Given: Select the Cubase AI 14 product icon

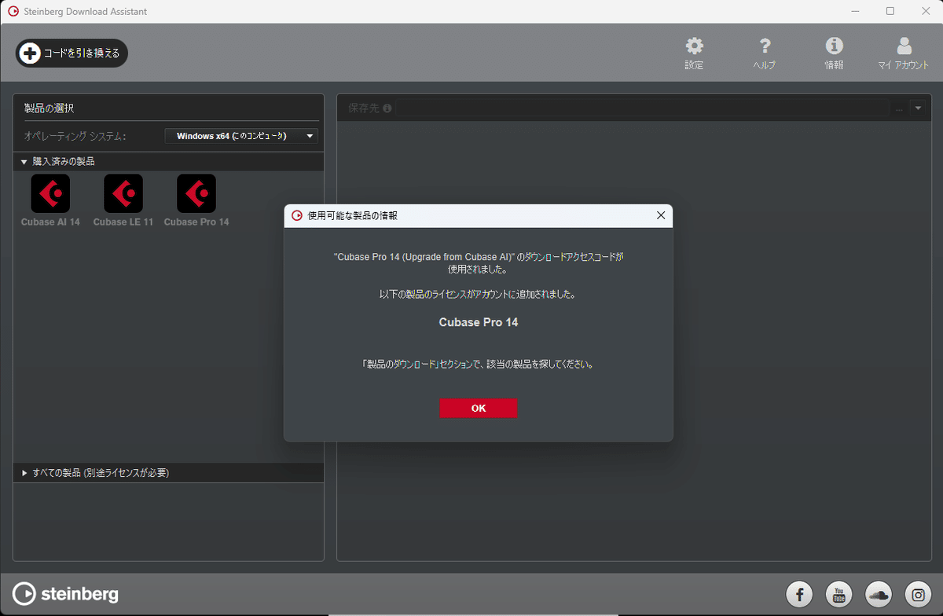Looking at the screenshot, I should click(50, 192).
